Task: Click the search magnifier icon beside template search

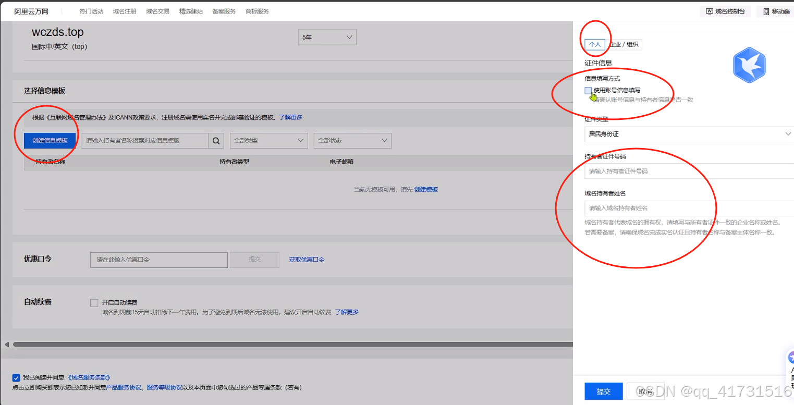Action: click(x=216, y=141)
